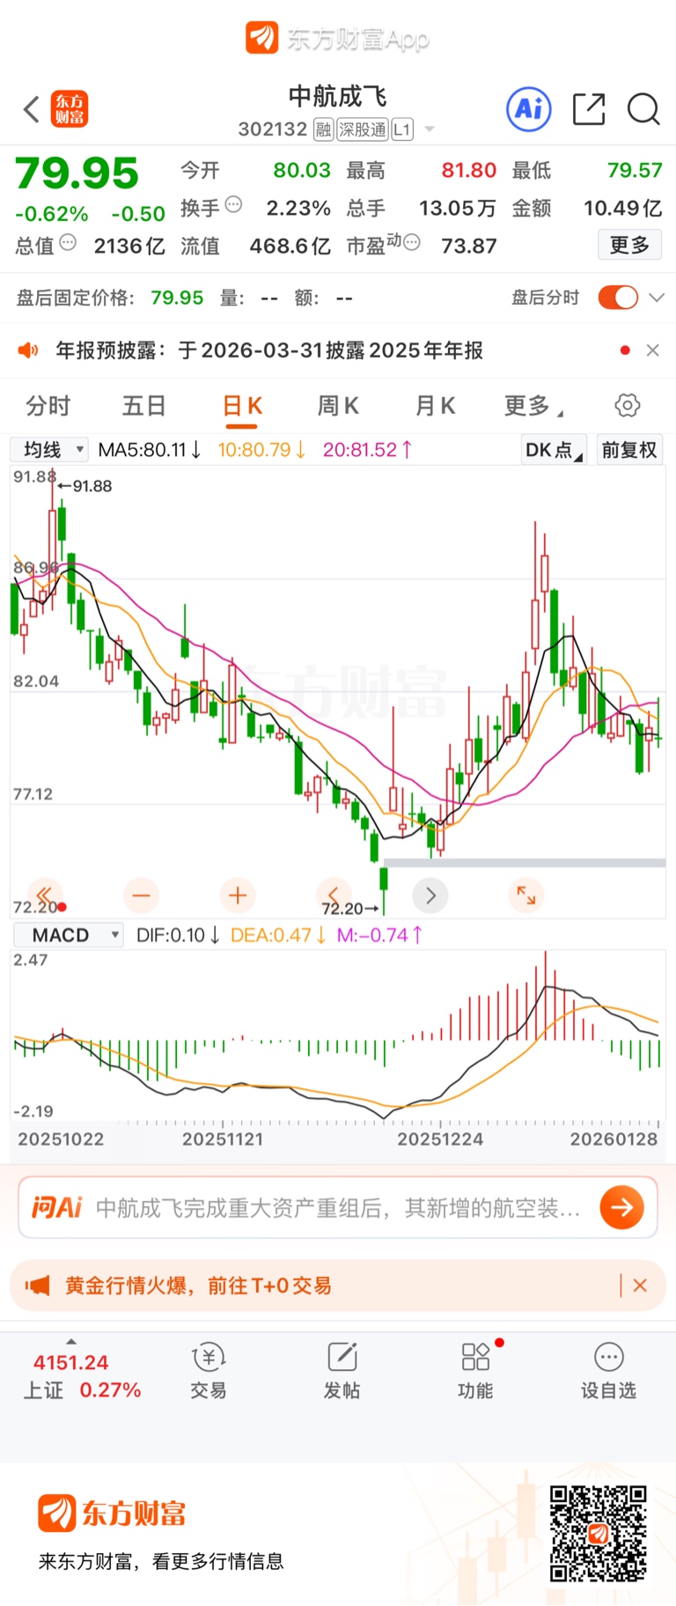Tap the 东方财富App header logo
Image resolution: width=676 pixels, height=1606 pixels.
point(337,39)
